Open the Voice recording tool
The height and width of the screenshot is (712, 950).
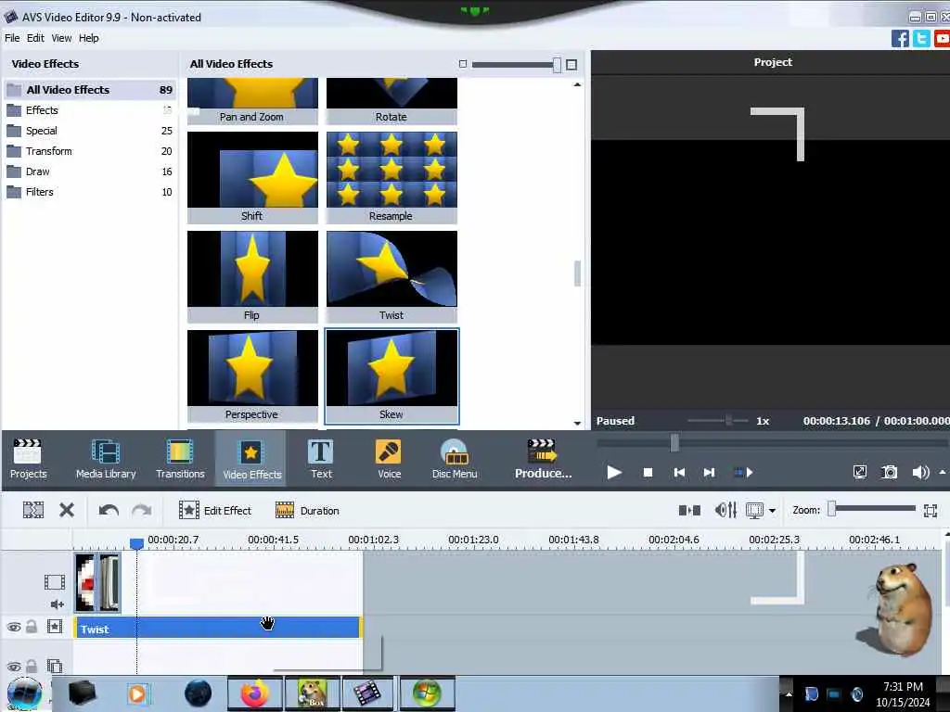389,459
